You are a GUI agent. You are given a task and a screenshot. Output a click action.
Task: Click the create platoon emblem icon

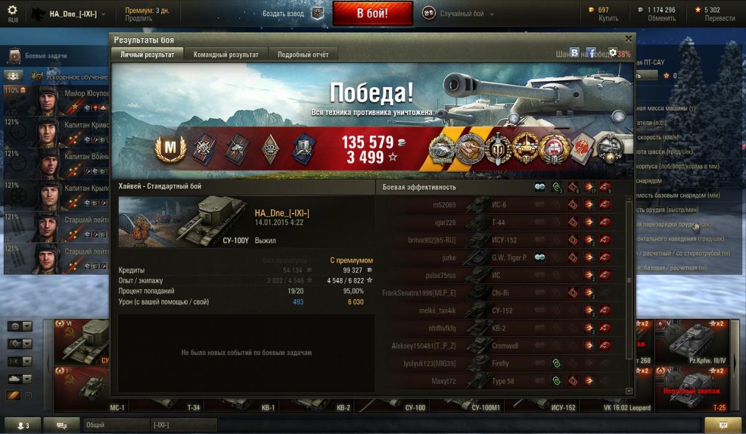tap(317, 13)
